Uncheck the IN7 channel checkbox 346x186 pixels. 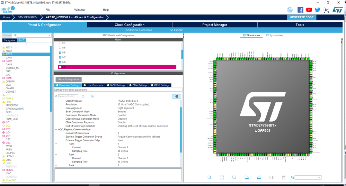pyautogui.click(x=60, y=57)
